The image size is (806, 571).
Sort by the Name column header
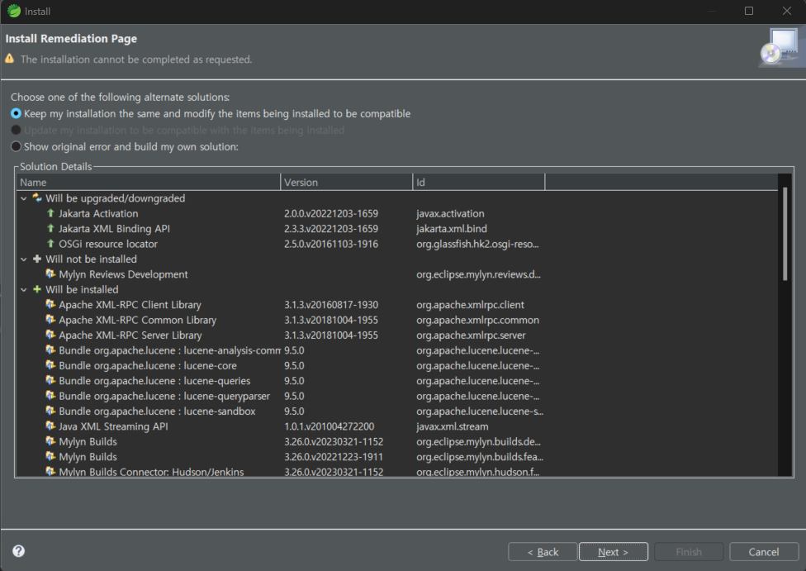(x=149, y=182)
